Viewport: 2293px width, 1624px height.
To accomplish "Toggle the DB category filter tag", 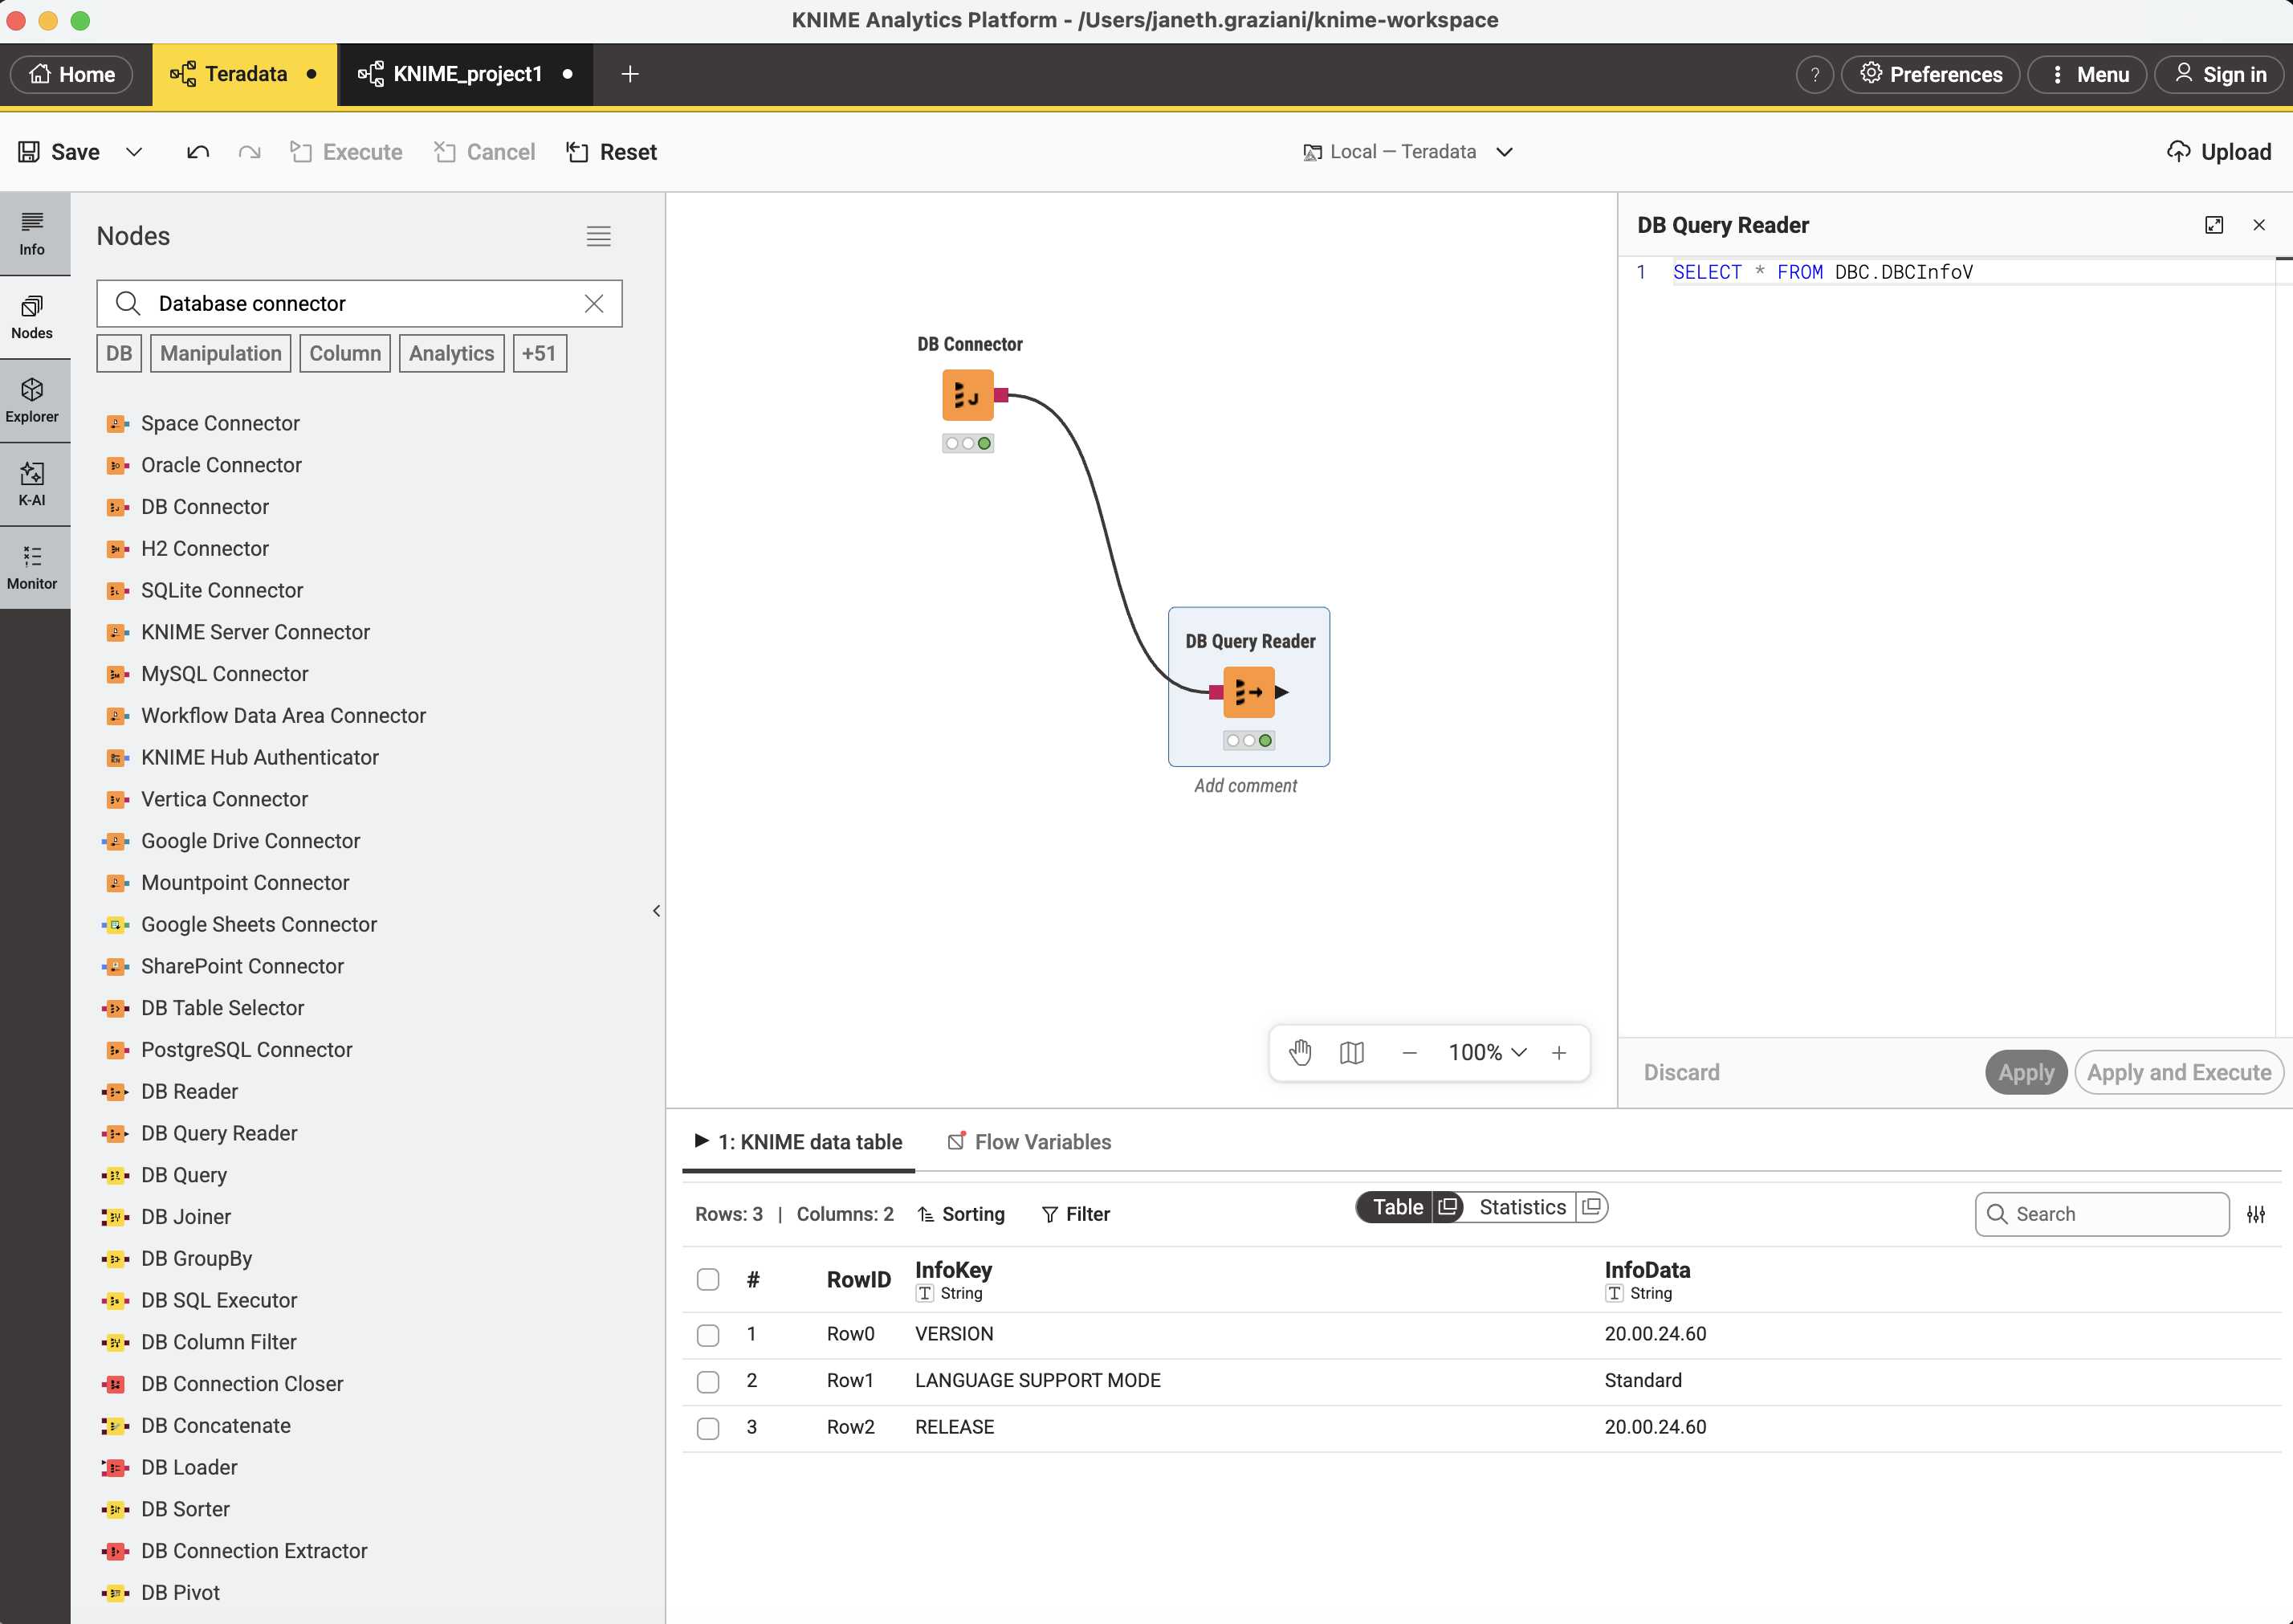I will tap(119, 353).
